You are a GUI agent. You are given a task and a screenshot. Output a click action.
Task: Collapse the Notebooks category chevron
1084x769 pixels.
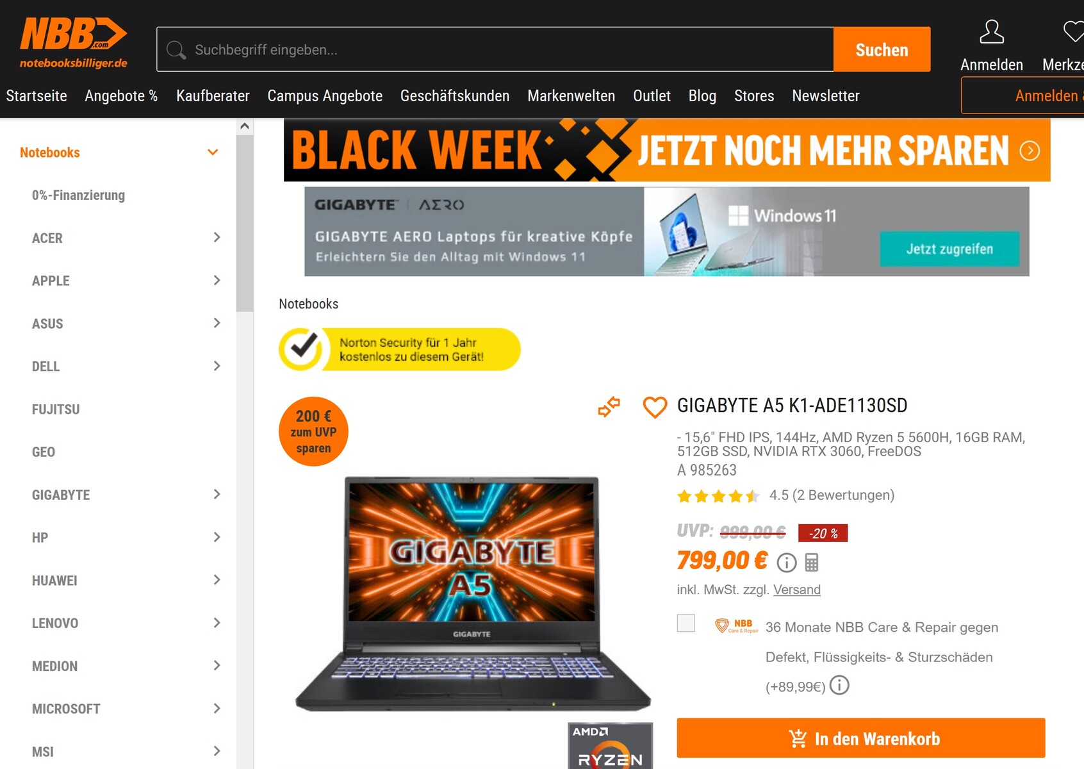pos(213,152)
